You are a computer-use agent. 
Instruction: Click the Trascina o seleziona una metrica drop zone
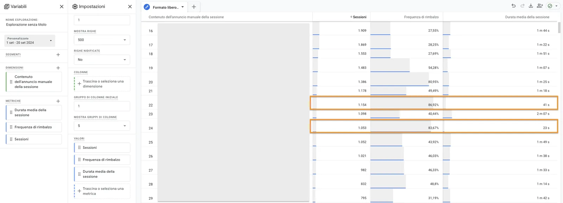pos(102,191)
